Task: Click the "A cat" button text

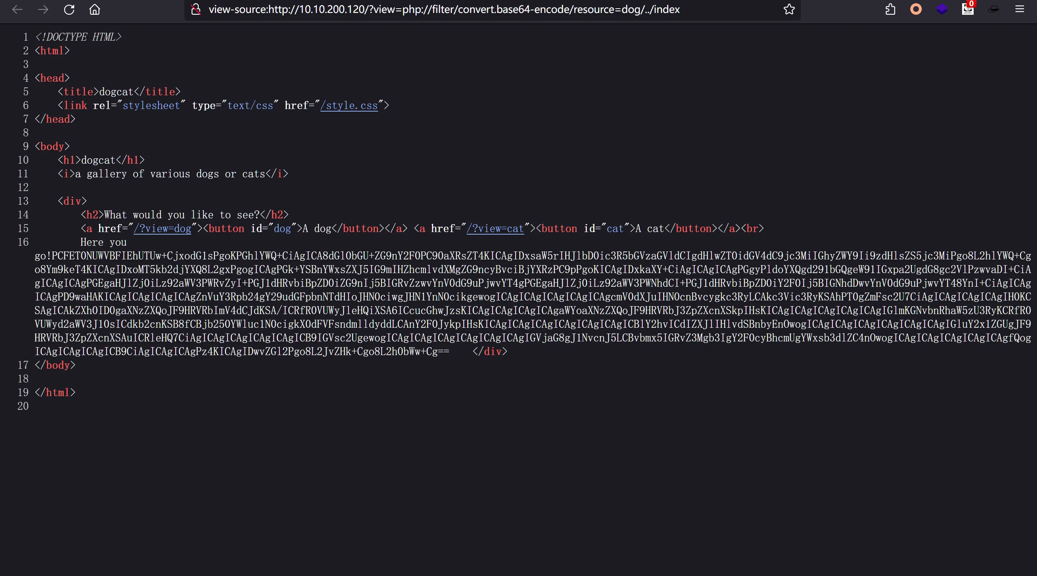Action: pyautogui.click(x=650, y=228)
